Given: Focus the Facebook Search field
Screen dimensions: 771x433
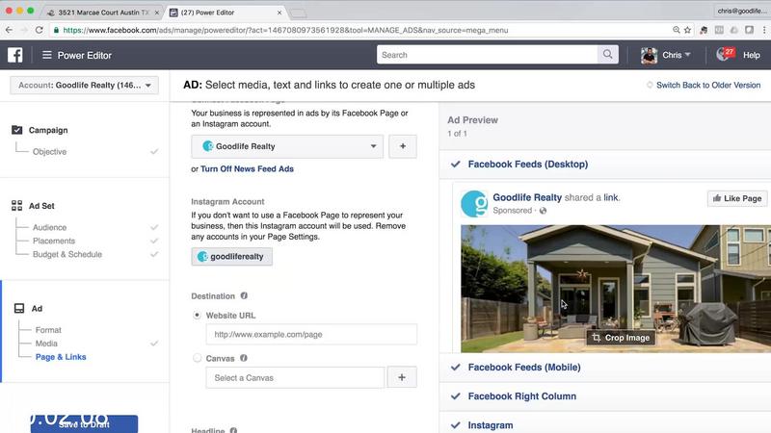Looking at the screenshot, I should click(x=488, y=55).
